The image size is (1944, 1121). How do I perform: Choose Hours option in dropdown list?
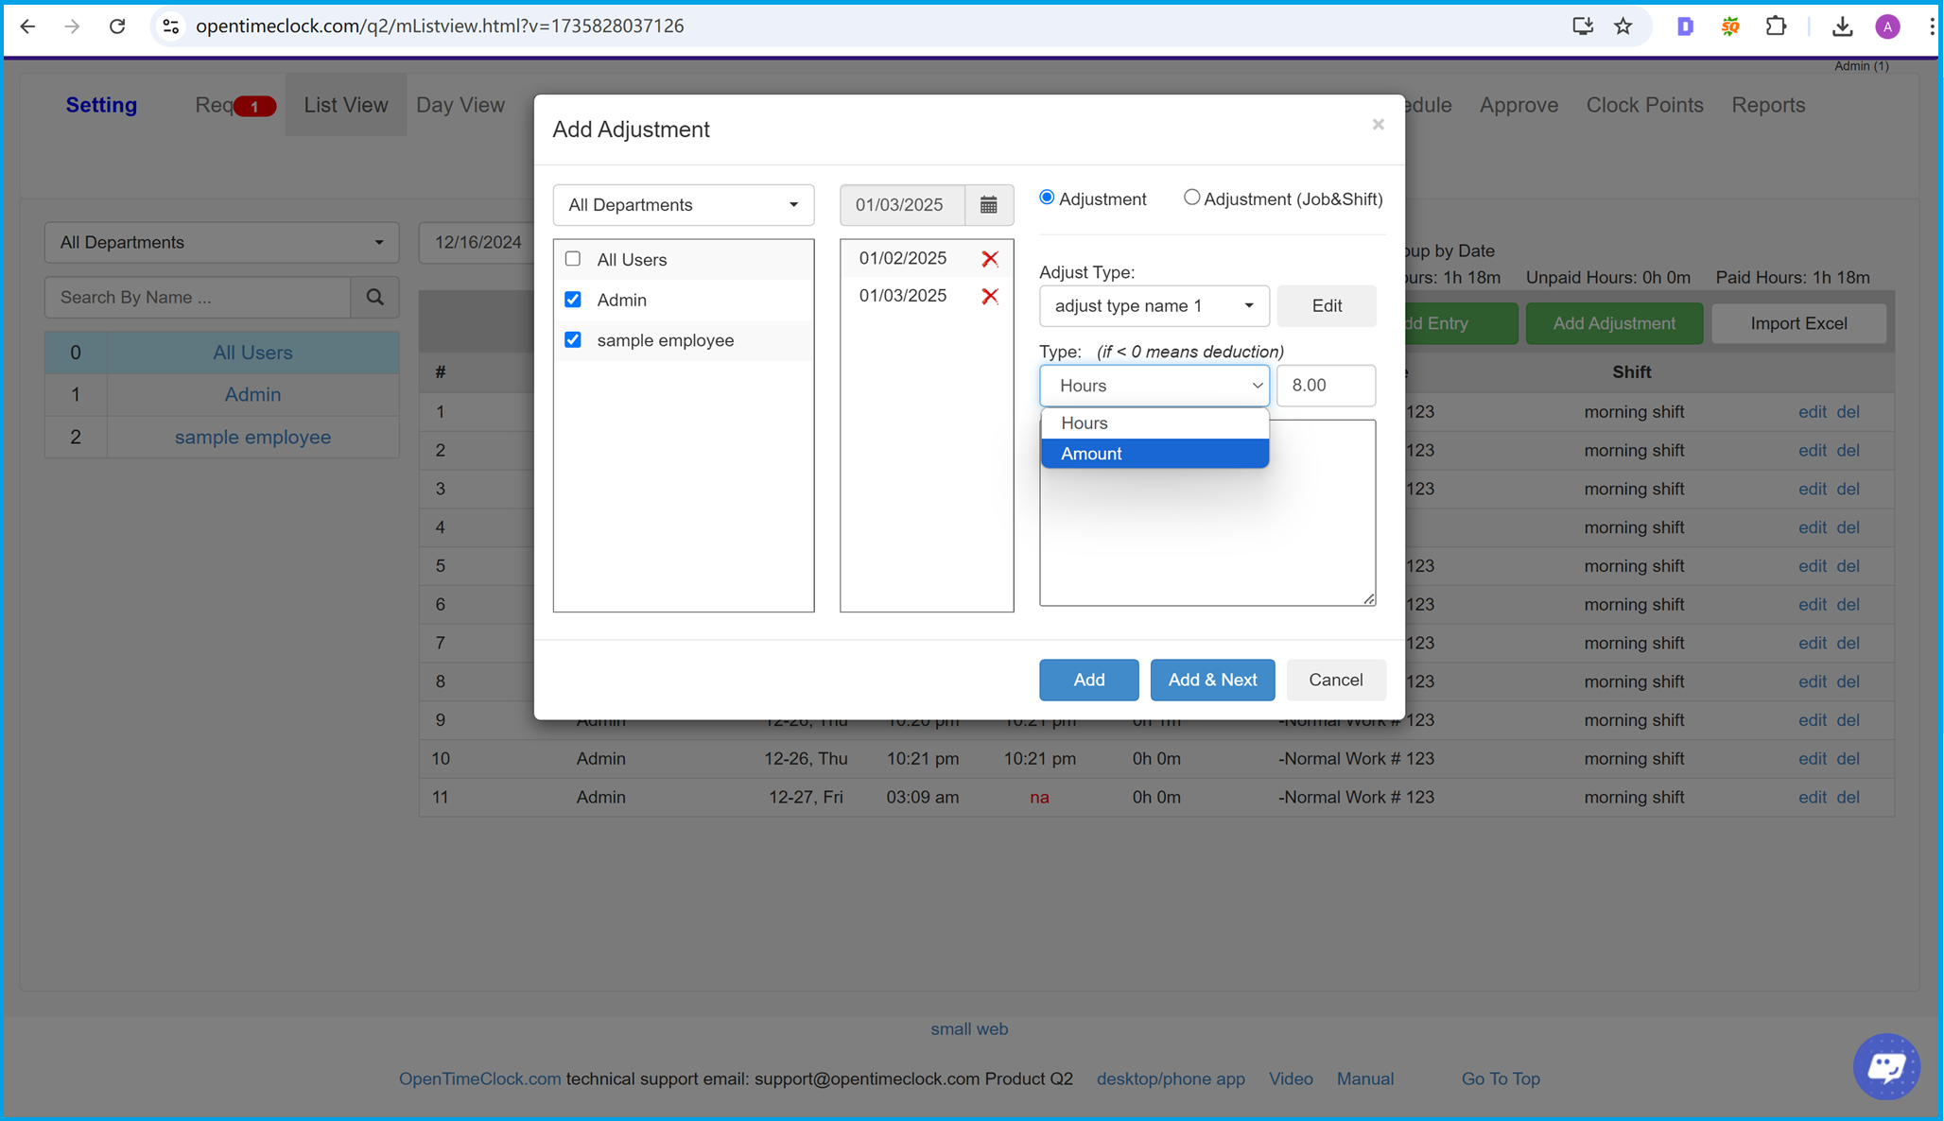click(1154, 423)
